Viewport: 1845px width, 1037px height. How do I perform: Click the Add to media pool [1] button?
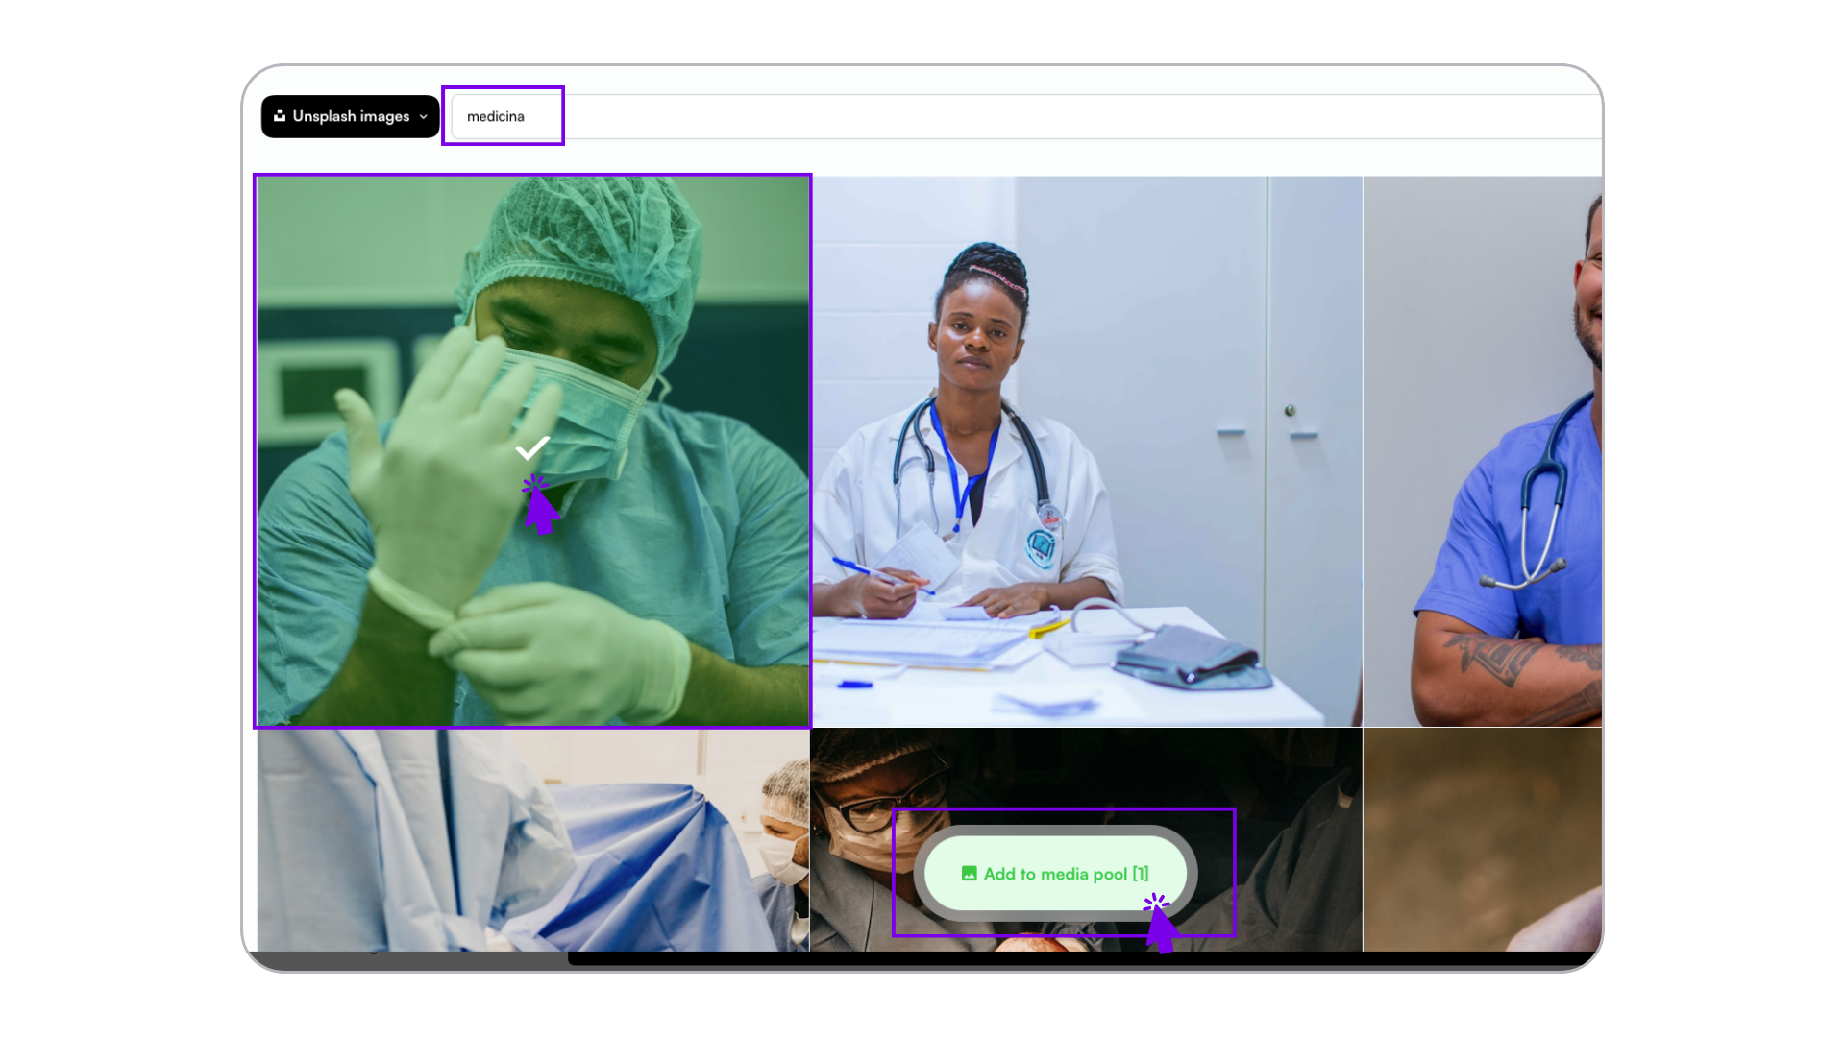tap(1055, 874)
